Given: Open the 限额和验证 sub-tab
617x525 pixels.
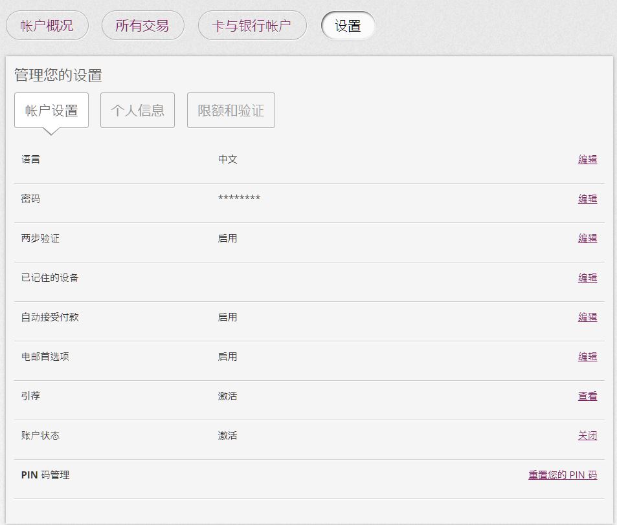Looking at the screenshot, I should (230, 111).
